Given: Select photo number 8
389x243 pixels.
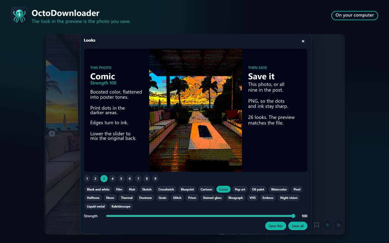Looking at the screenshot, I should (x=147, y=179).
